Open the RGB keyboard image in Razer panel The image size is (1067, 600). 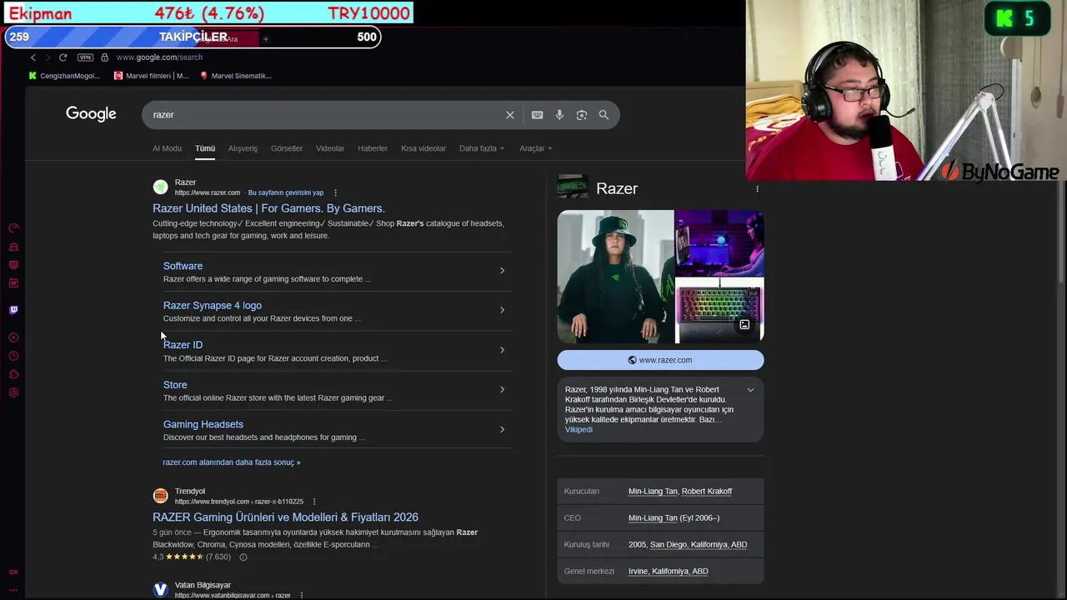tap(719, 312)
